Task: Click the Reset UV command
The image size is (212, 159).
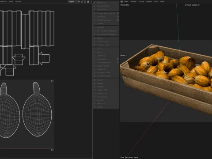Action: tap(106, 87)
